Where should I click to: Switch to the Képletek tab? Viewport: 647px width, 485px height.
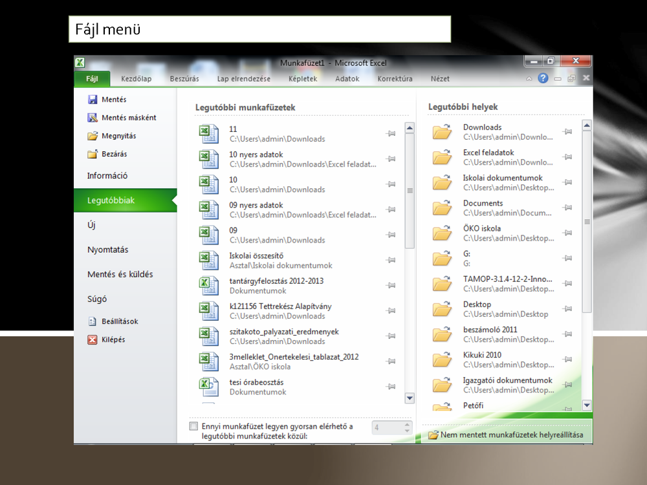[303, 79]
